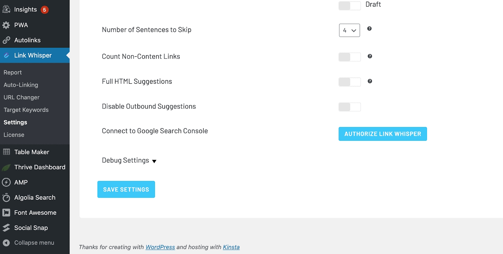The width and height of the screenshot is (503, 254).
Task: Open the Auto-Linking submenu item
Action: 21,85
